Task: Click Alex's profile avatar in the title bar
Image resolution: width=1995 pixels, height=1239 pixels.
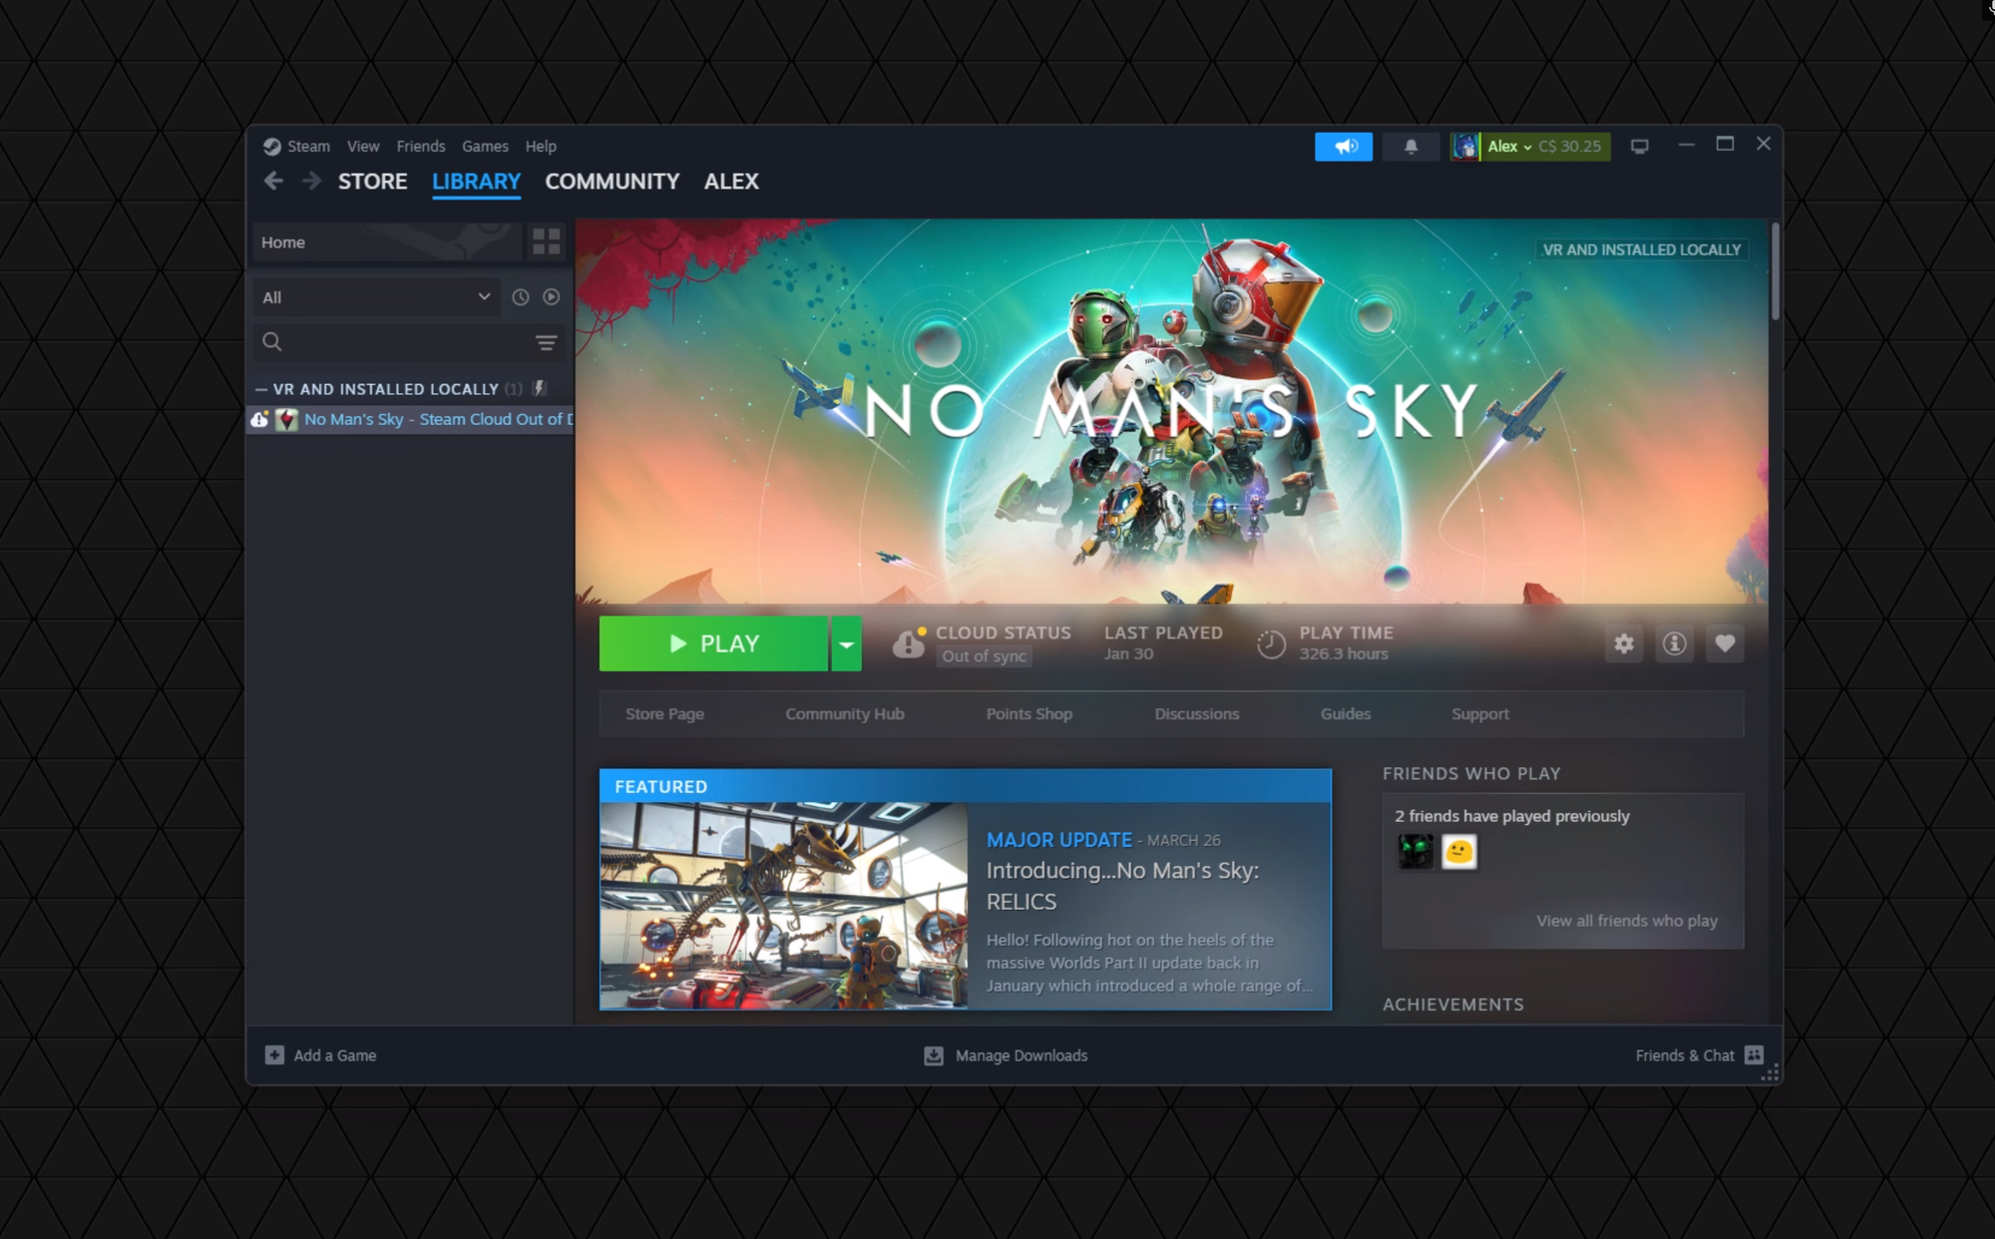Action: click(1464, 147)
